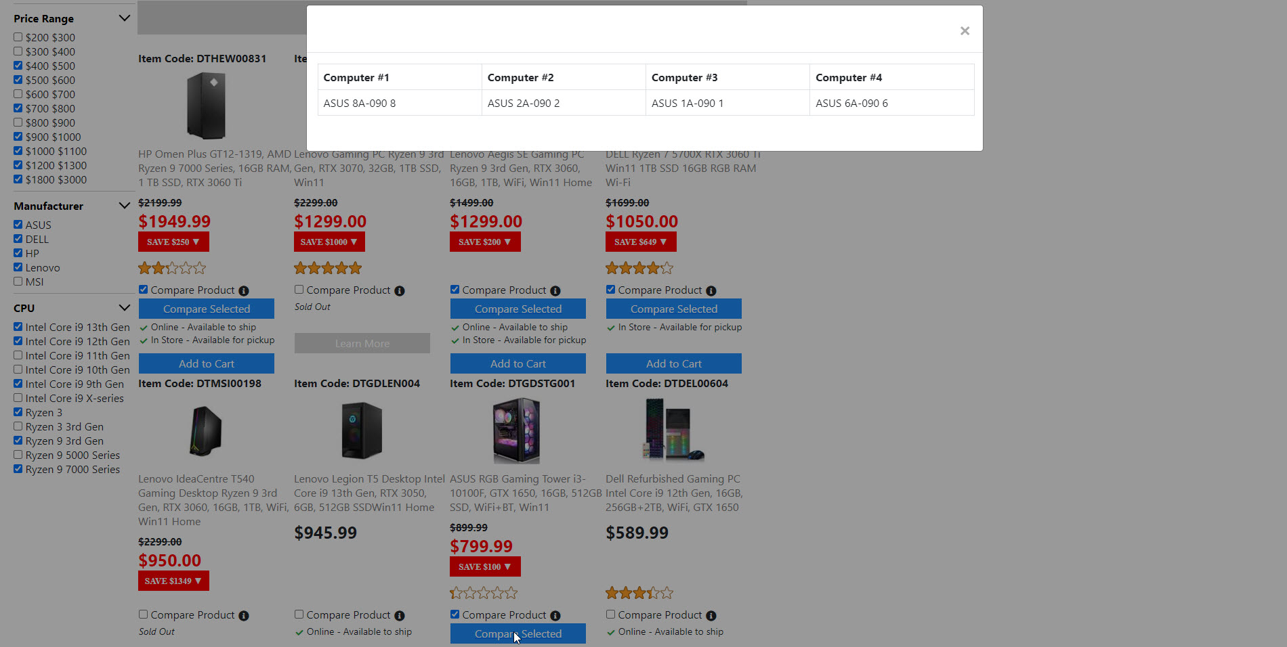Collapse the CPU filter section
Viewport: 1287px width, 647px height.
point(124,308)
